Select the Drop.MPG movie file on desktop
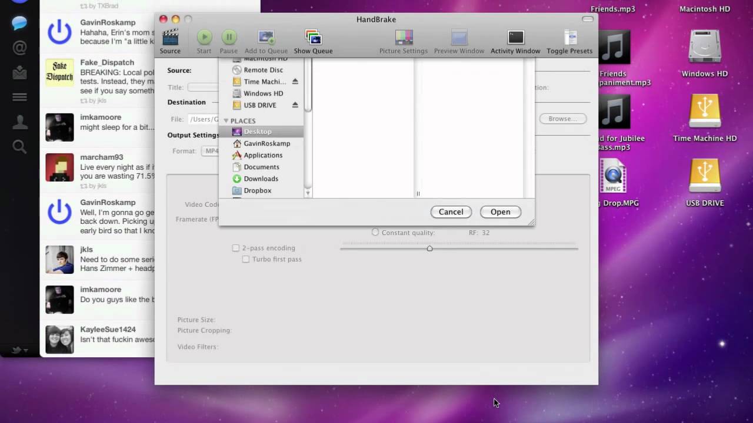 (613, 176)
